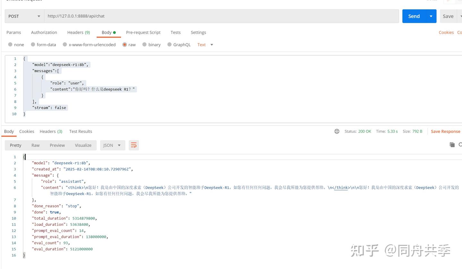
Task: Open the response Body tab
Action: 9,131
